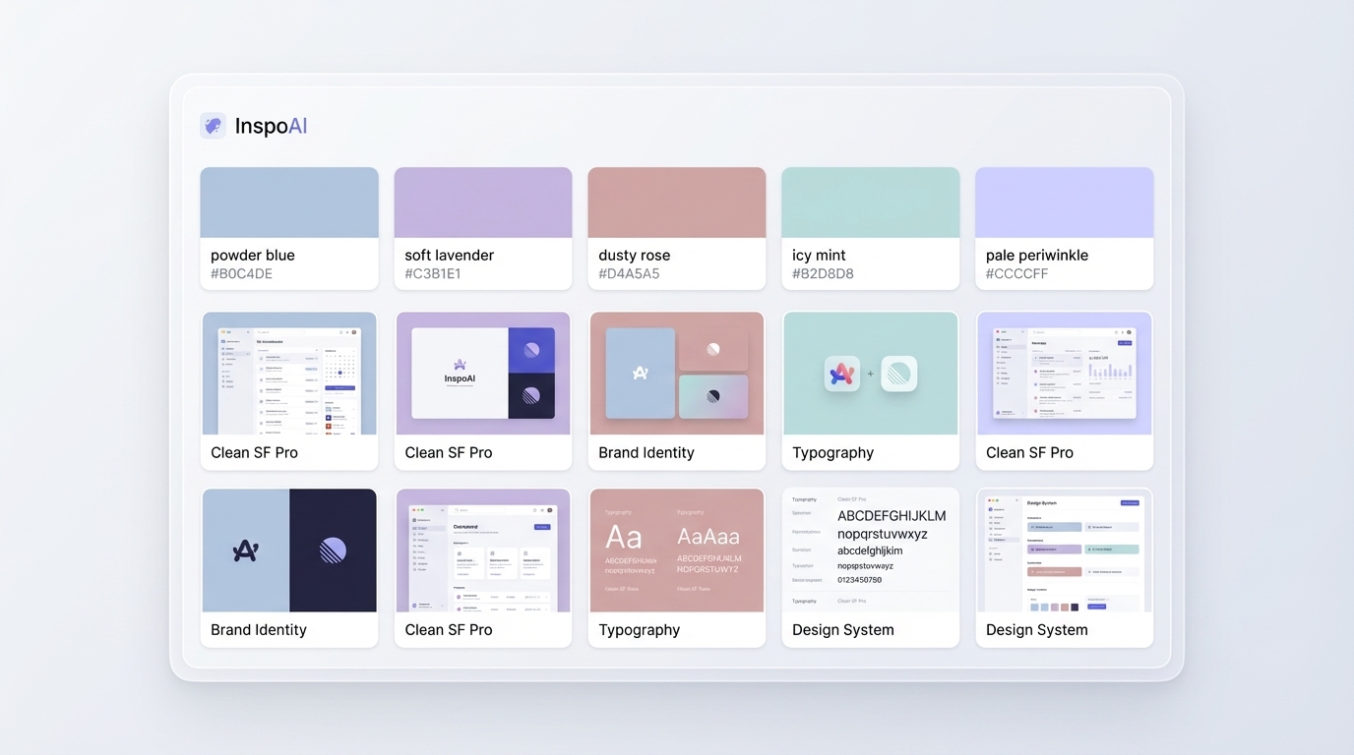This screenshot has width=1354, height=755.
Task: Open the Design System type specimen card
Action: coord(870,551)
